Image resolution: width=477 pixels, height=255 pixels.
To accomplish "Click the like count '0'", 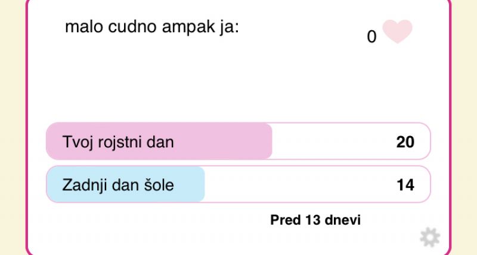I will pyautogui.click(x=371, y=37).
